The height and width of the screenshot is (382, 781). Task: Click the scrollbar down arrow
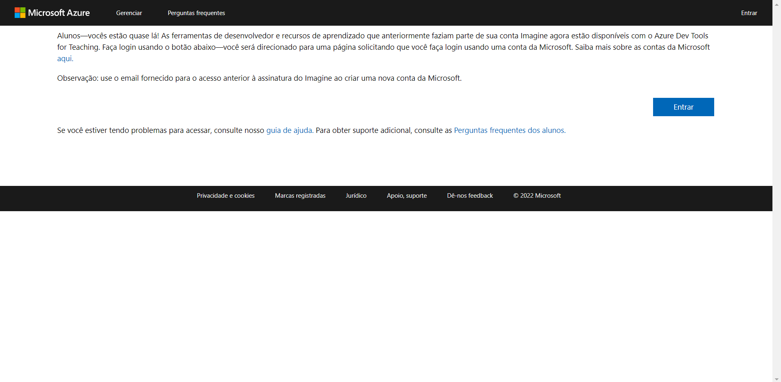(x=777, y=379)
